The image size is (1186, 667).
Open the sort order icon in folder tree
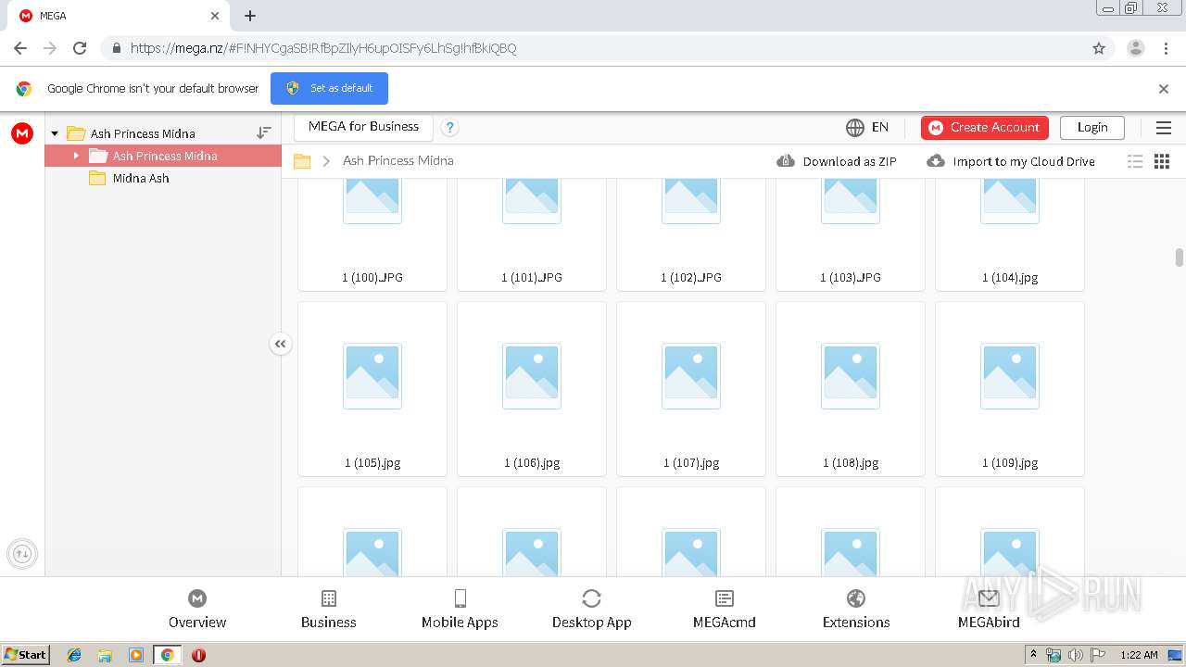[264, 133]
